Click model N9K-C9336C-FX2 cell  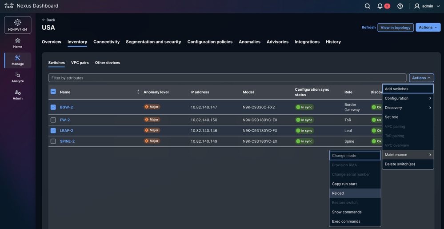click(x=259, y=108)
